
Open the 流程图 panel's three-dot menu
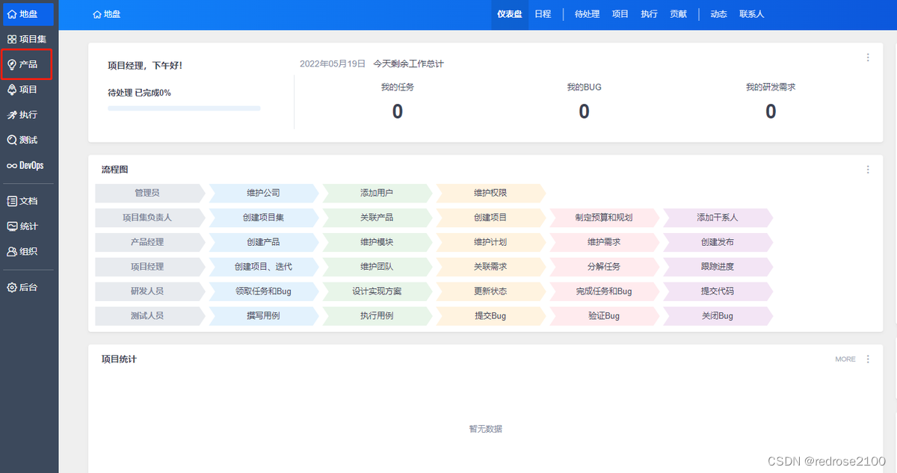868,170
